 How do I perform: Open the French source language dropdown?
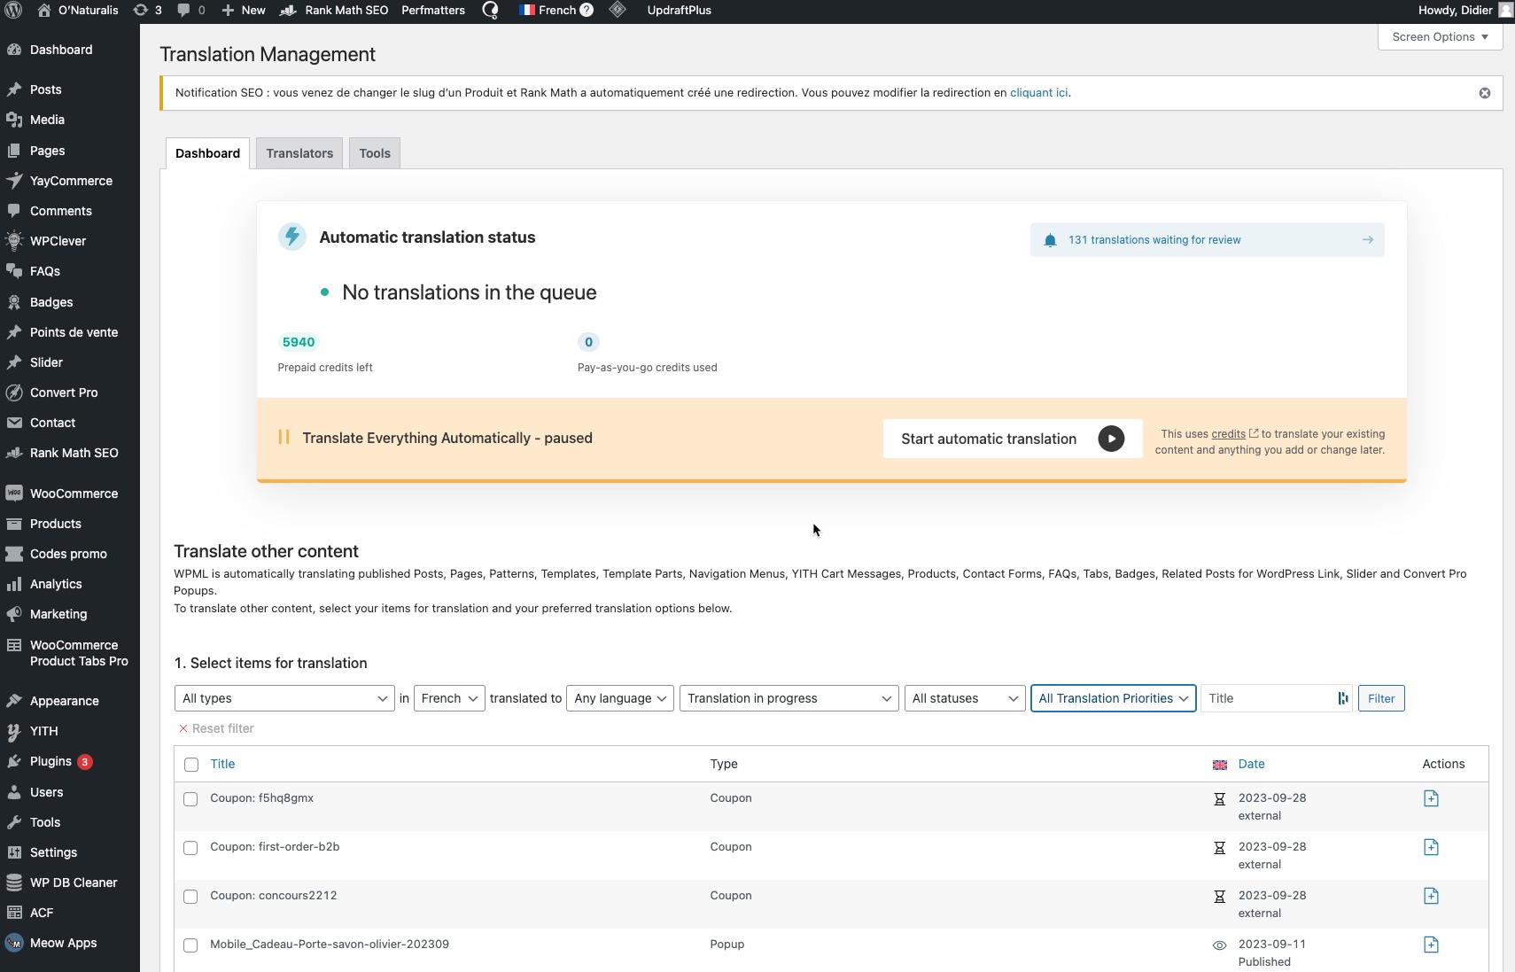(x=449, y=698)
